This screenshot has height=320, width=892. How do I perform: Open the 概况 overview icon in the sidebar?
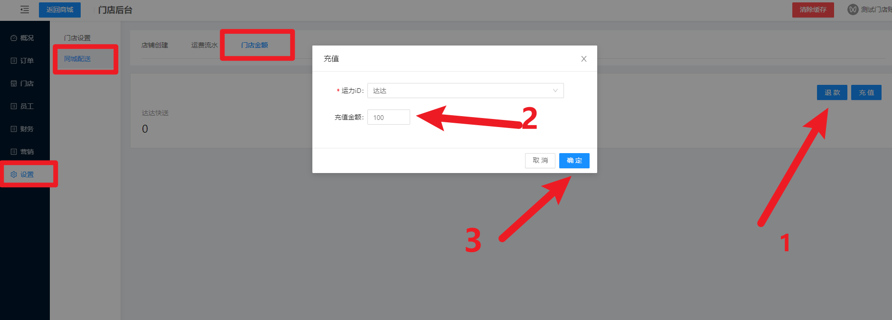pyautogui.click(x=14, y=38)
